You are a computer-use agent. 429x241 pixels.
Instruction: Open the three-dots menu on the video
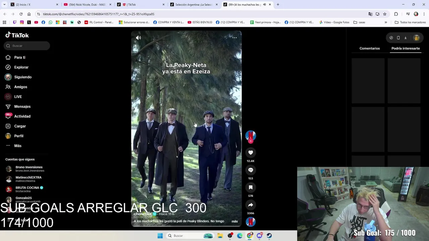click(x=235, y=37)
